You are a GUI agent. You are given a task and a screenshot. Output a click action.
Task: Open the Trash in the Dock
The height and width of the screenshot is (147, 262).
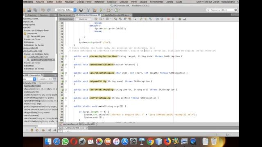pyautogui.click(x=214, y=142)
